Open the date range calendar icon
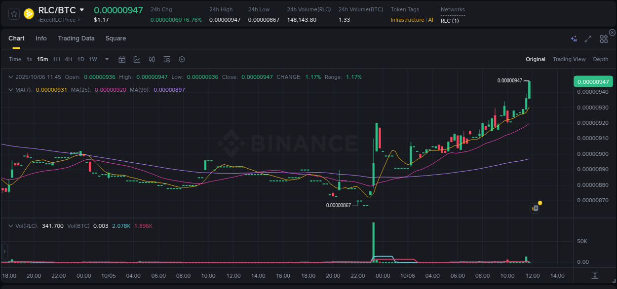The height and width of the screenshot is (289, 617). [x=122, y=59]
